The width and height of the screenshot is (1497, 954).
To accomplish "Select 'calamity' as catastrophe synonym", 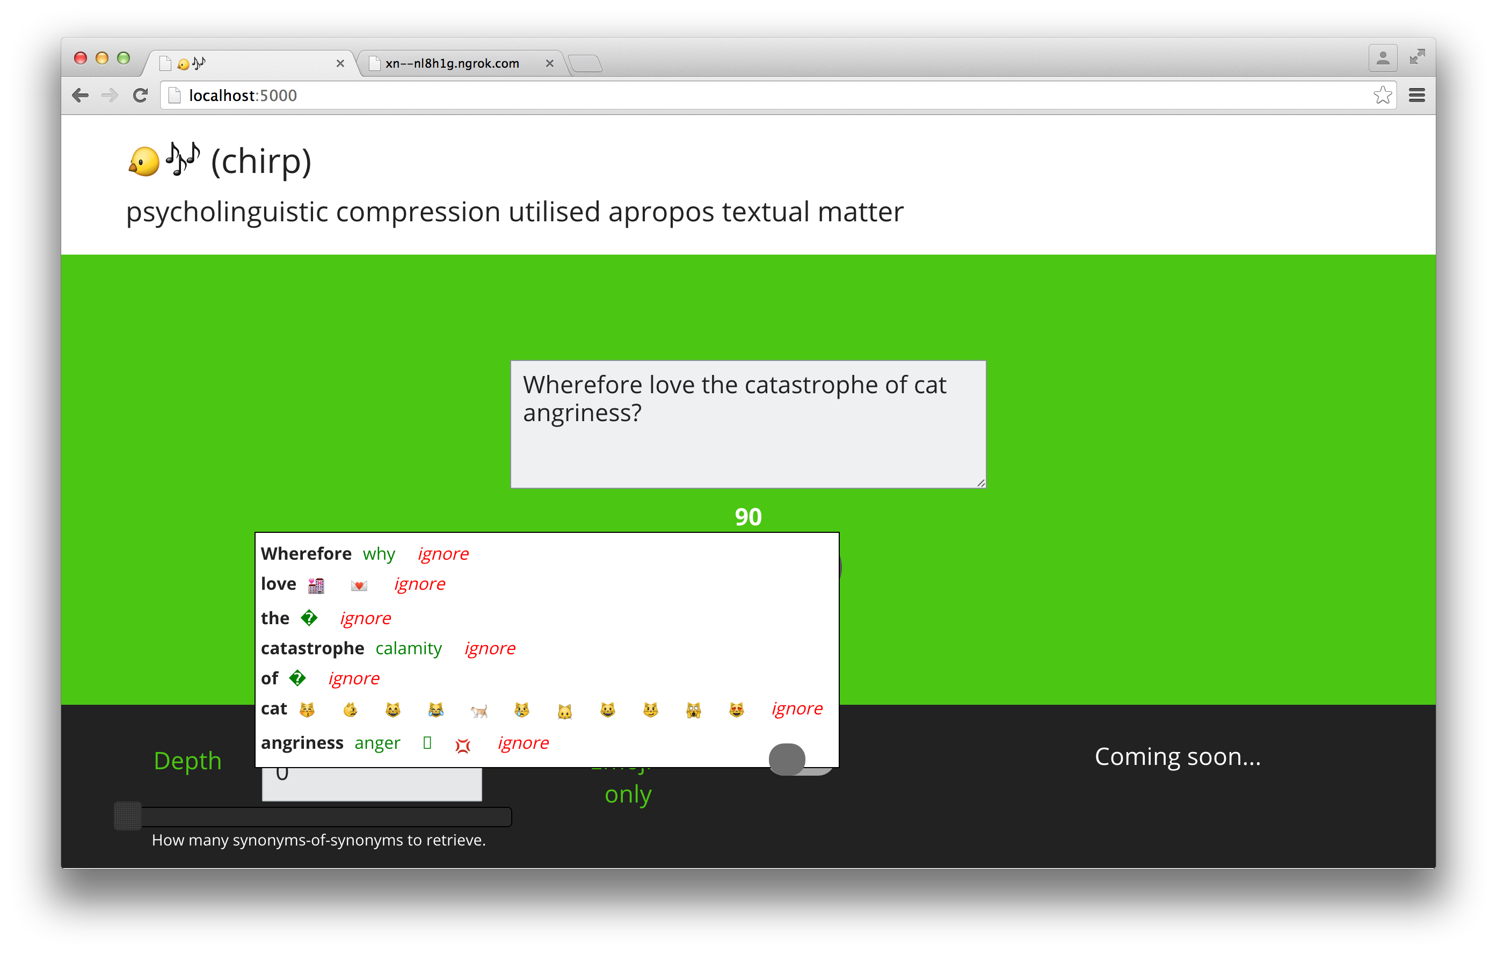I will 409,647.
